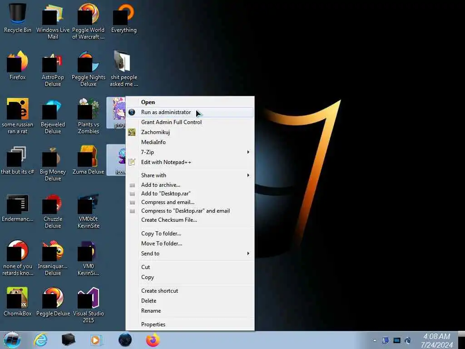Open the Recycle Bin desktop icon
The image size is (465, 349).
[18, 18]
